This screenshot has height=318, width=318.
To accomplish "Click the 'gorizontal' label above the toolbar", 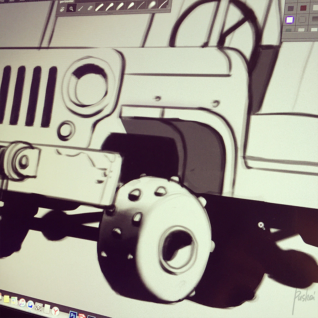I will click(x=66, y=2).
